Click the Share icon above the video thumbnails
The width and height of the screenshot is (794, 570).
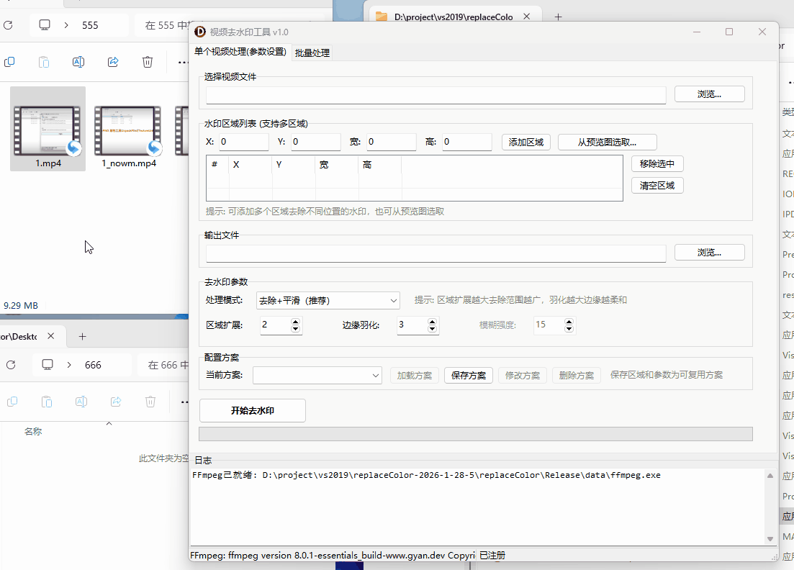click(113, 62)
